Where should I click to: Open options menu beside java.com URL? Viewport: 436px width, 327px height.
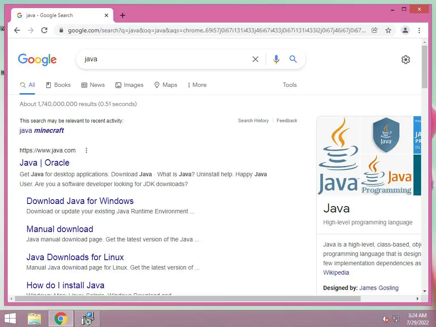(86, 150)
